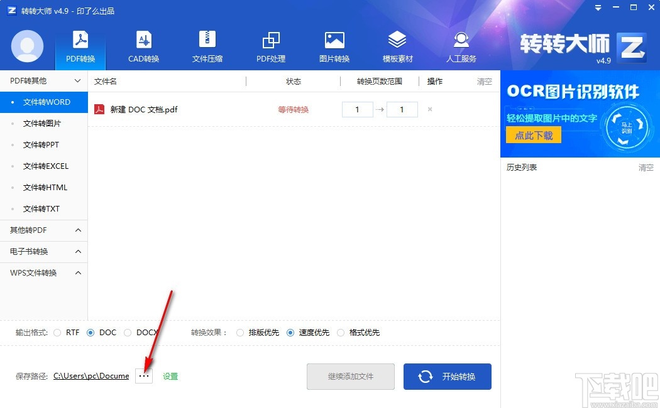Contact 人工服务 customer support
The width and height of the screenshot is (660, 408).
point(461,47)
